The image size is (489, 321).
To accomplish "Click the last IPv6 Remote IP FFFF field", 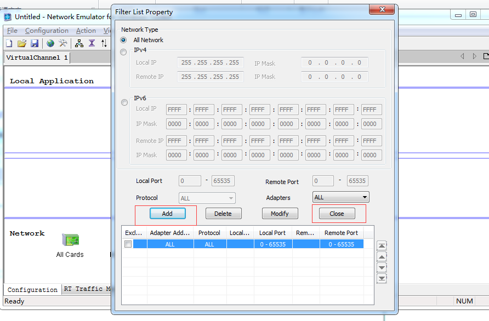I will pos(372,141).
